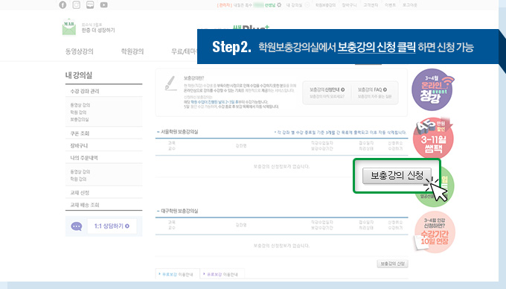Click the 내 강의실 sidebar heading
Viewport: 506px width, 289px height.
tap(79, 75)
